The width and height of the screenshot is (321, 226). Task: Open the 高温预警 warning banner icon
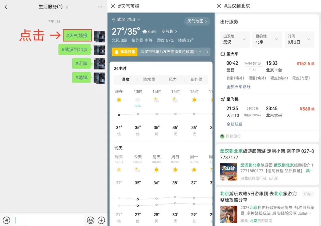click(x=117, y=52)
